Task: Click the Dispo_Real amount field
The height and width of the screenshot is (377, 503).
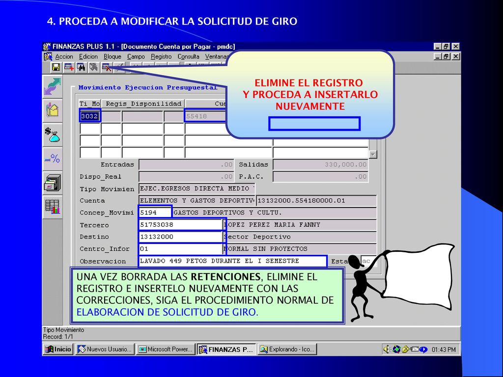Action: pyautogui.click(x=186, y=177)
